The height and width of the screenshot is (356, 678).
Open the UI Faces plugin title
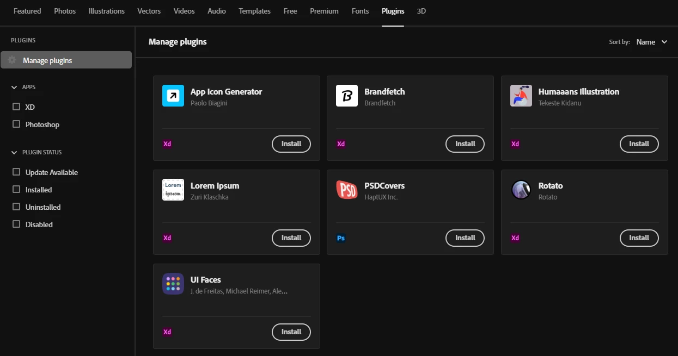tap(206, 280)
